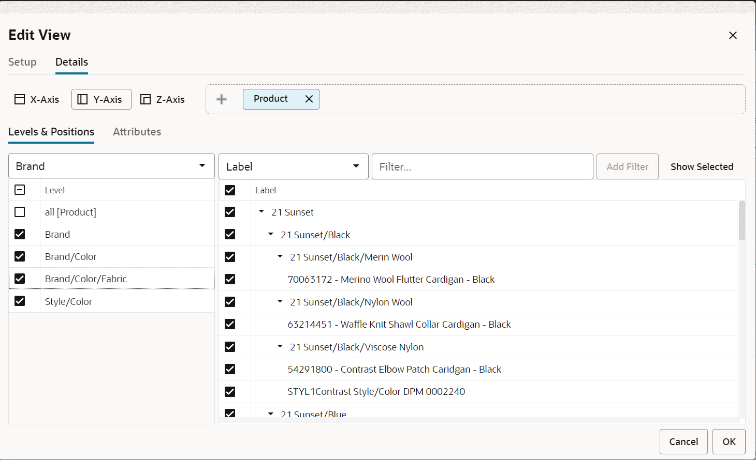Viewport: 756px width, 460px height.
Task: Uncheck the Brand level checkbox
Action: (x=20, y=234)
